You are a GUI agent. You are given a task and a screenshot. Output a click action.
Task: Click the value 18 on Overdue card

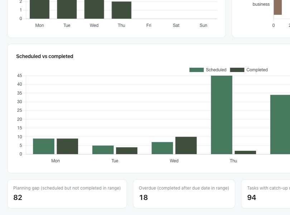pyautogui.click(x=143, y=197)
